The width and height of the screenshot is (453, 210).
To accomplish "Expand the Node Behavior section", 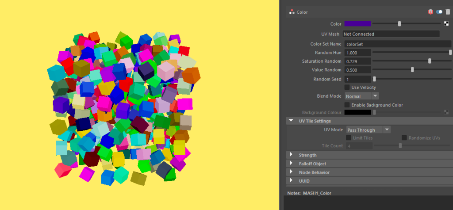I will pos(291,172).
